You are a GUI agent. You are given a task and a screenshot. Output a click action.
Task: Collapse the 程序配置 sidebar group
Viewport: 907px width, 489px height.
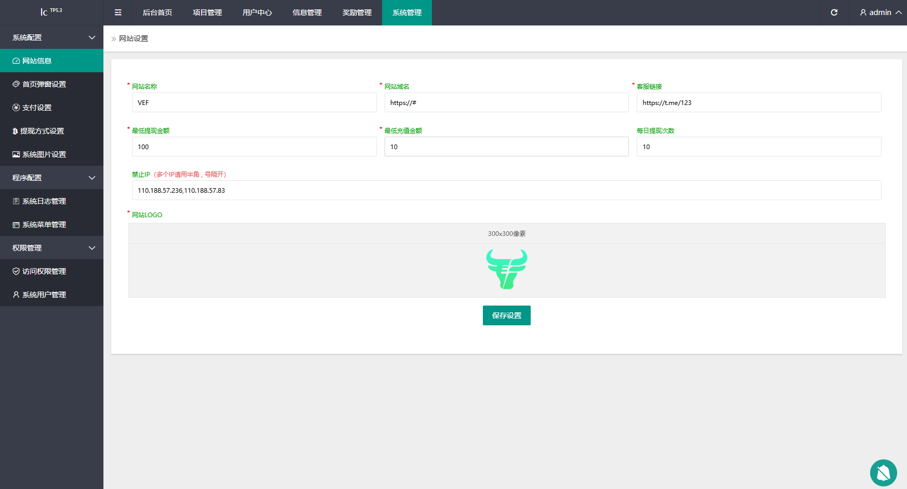tap(51, 178)
